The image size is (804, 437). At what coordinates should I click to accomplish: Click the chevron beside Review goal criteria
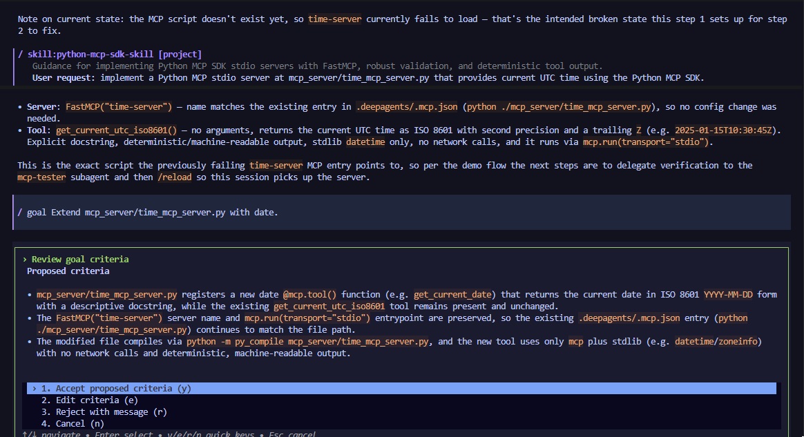25,259
